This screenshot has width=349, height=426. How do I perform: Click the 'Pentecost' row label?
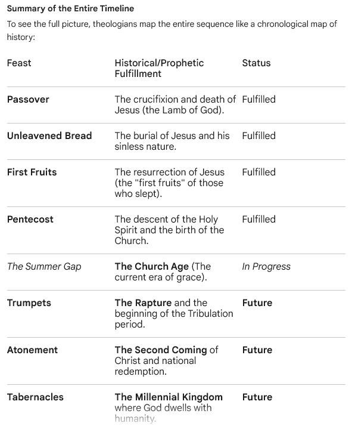[30, 219]
